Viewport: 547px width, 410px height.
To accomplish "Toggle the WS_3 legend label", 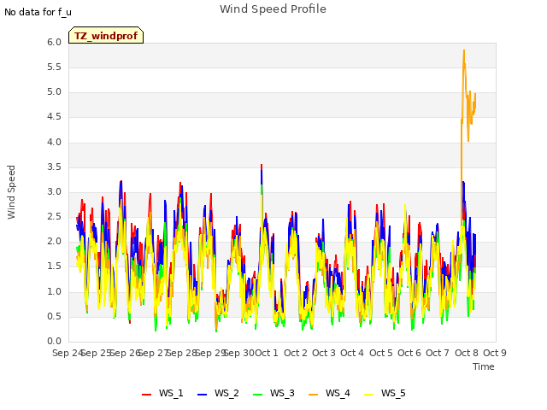I will [282, 393].
